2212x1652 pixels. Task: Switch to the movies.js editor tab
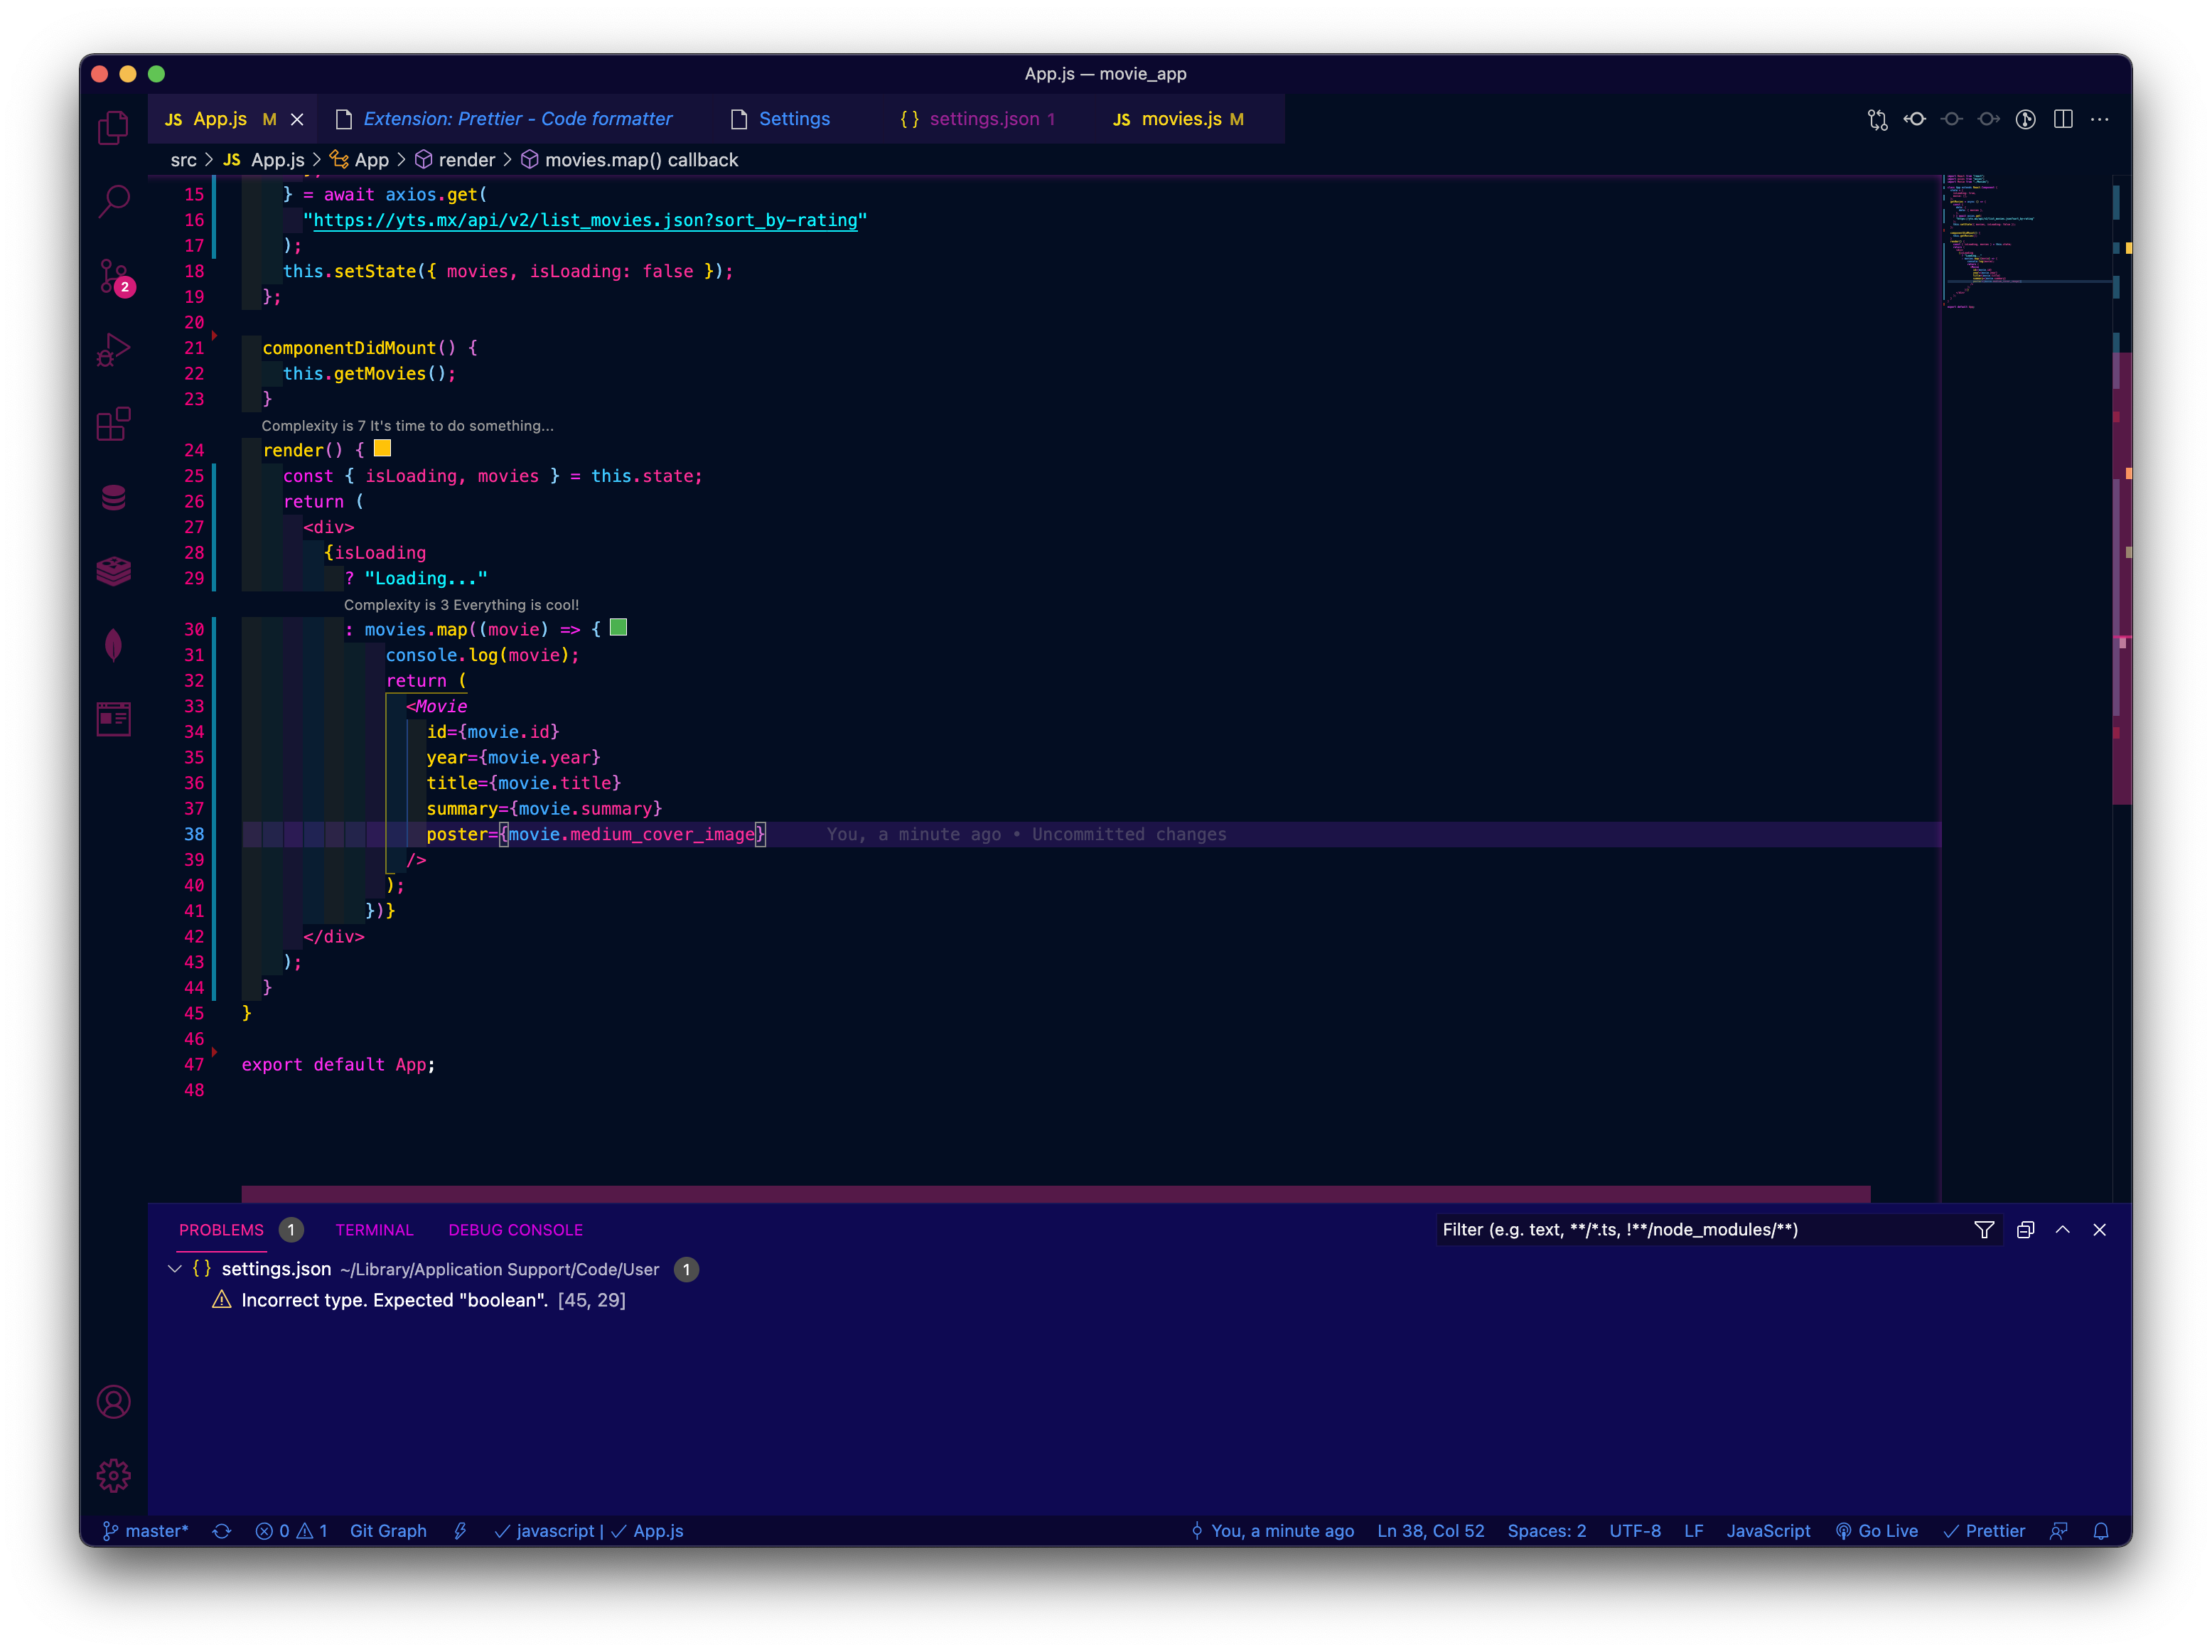point(1180,119)
